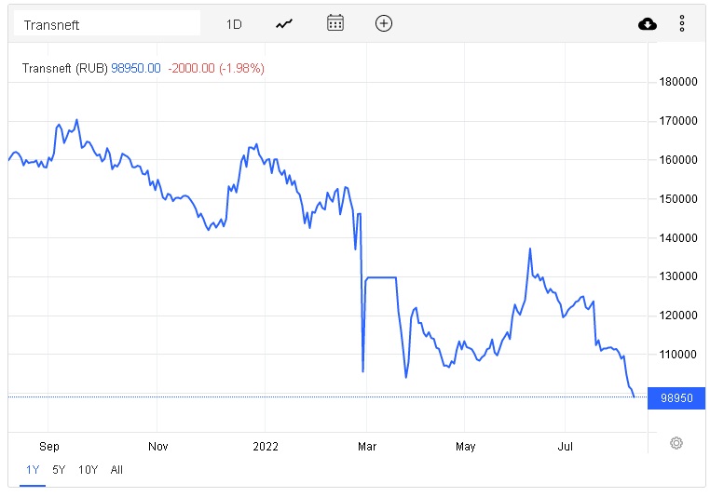Click the plus icon to add comparison
Image resolution: width=710 pixels, height=497 pixels.
pos(384,23)
